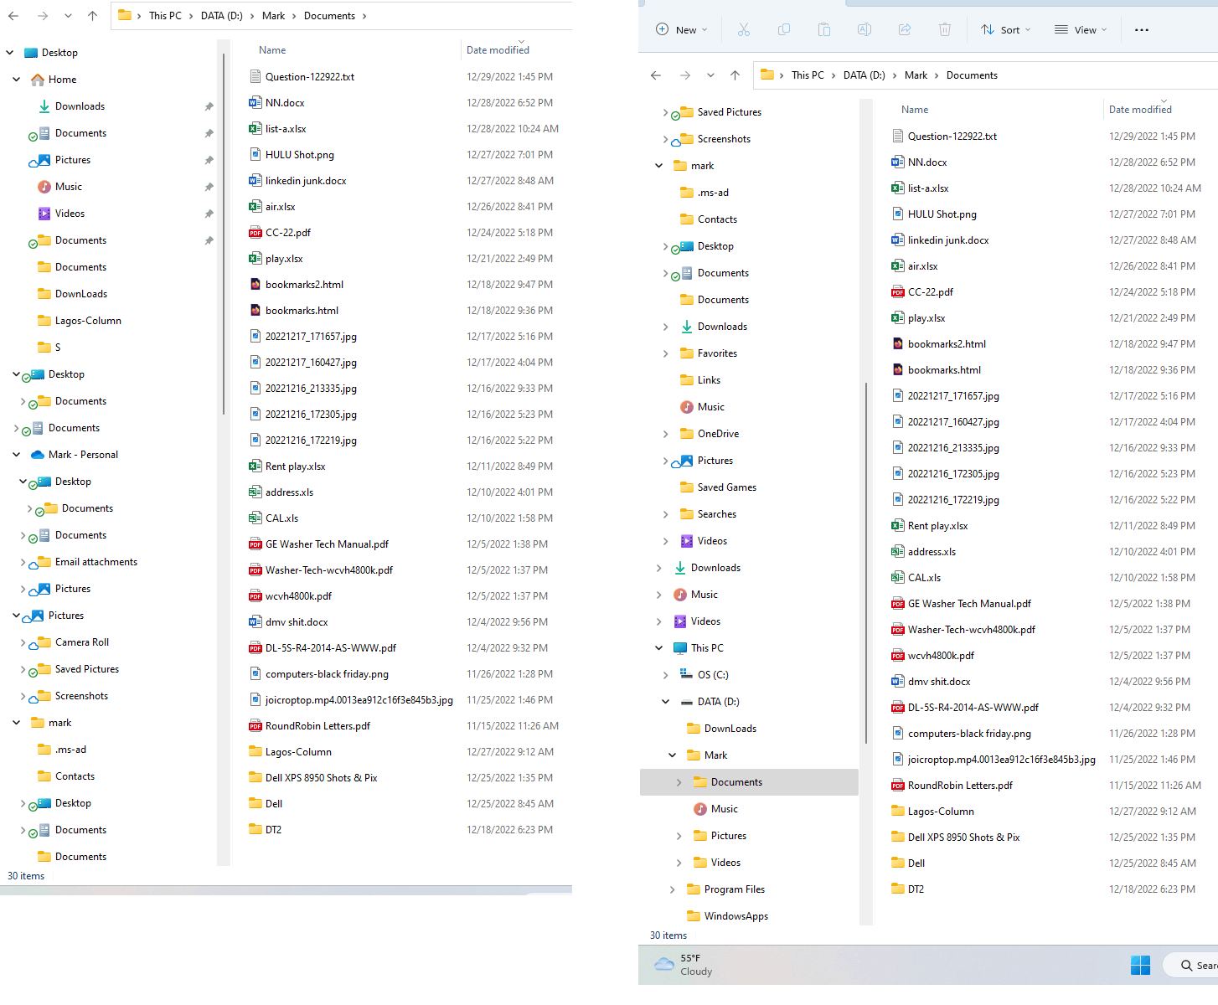Navigate to This PC via the breadcrumb
The width and height of the screenshot is (1218, 1005).
(x=807, y=75)
